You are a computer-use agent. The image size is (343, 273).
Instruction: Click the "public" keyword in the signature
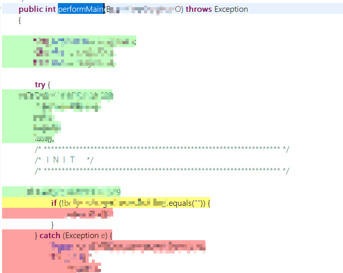coord(31,9)
